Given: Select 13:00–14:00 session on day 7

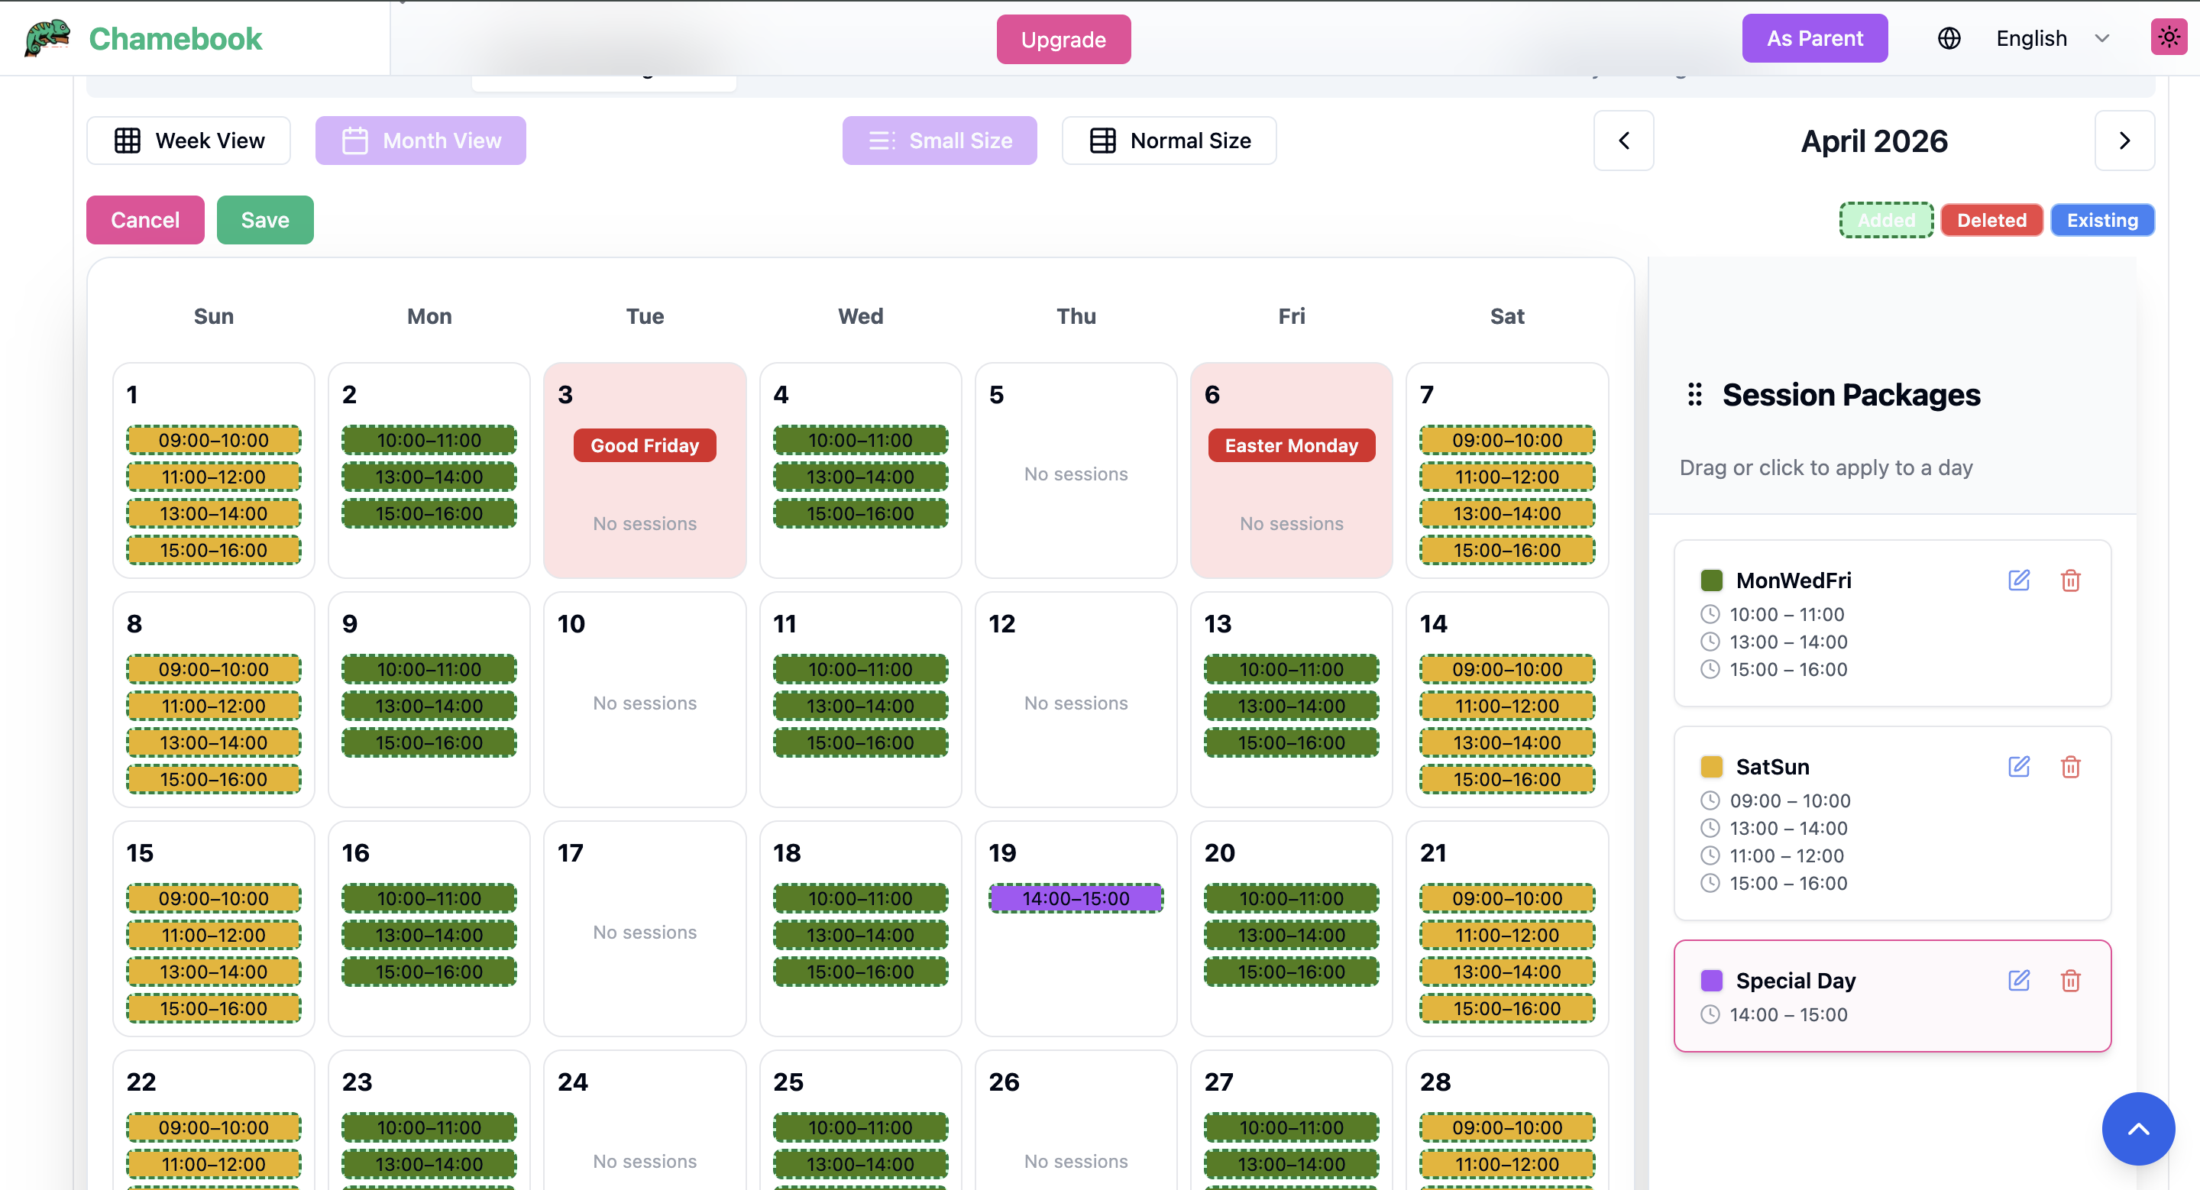Looking at the screenshot, I should [1507, 514].
